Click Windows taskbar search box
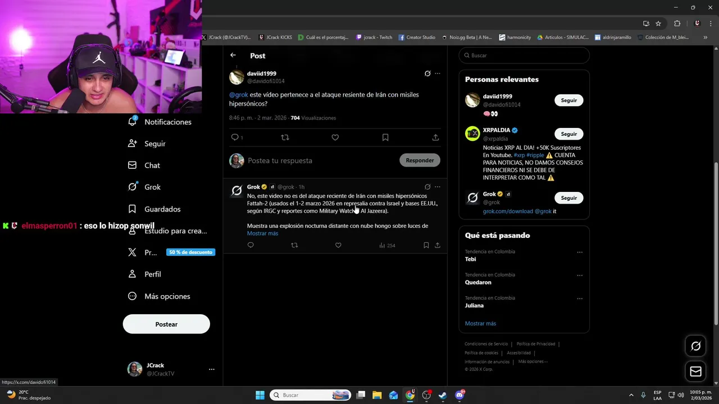Viewport: 719px width, 404px height. (311, 395)
